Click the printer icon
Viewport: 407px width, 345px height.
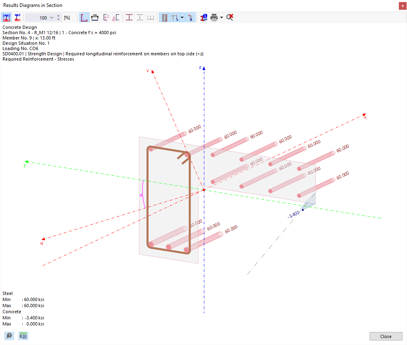tap(214, 17)
